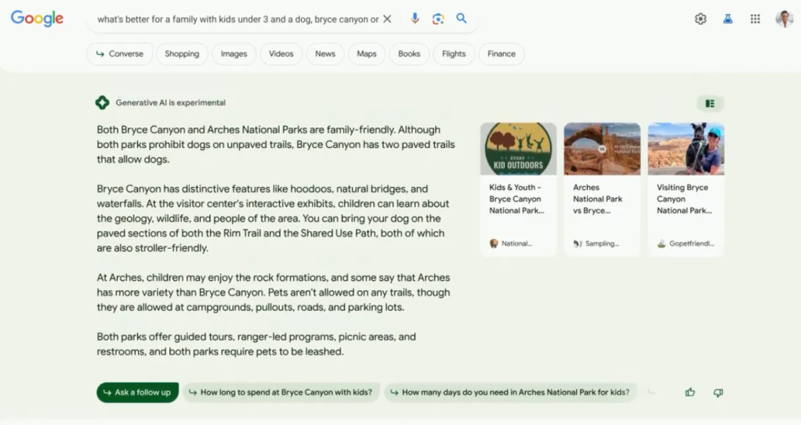Give thumbs up to the AI response
Image resolution: width=801 pixels, height=425 pixels.
[690, 392]
